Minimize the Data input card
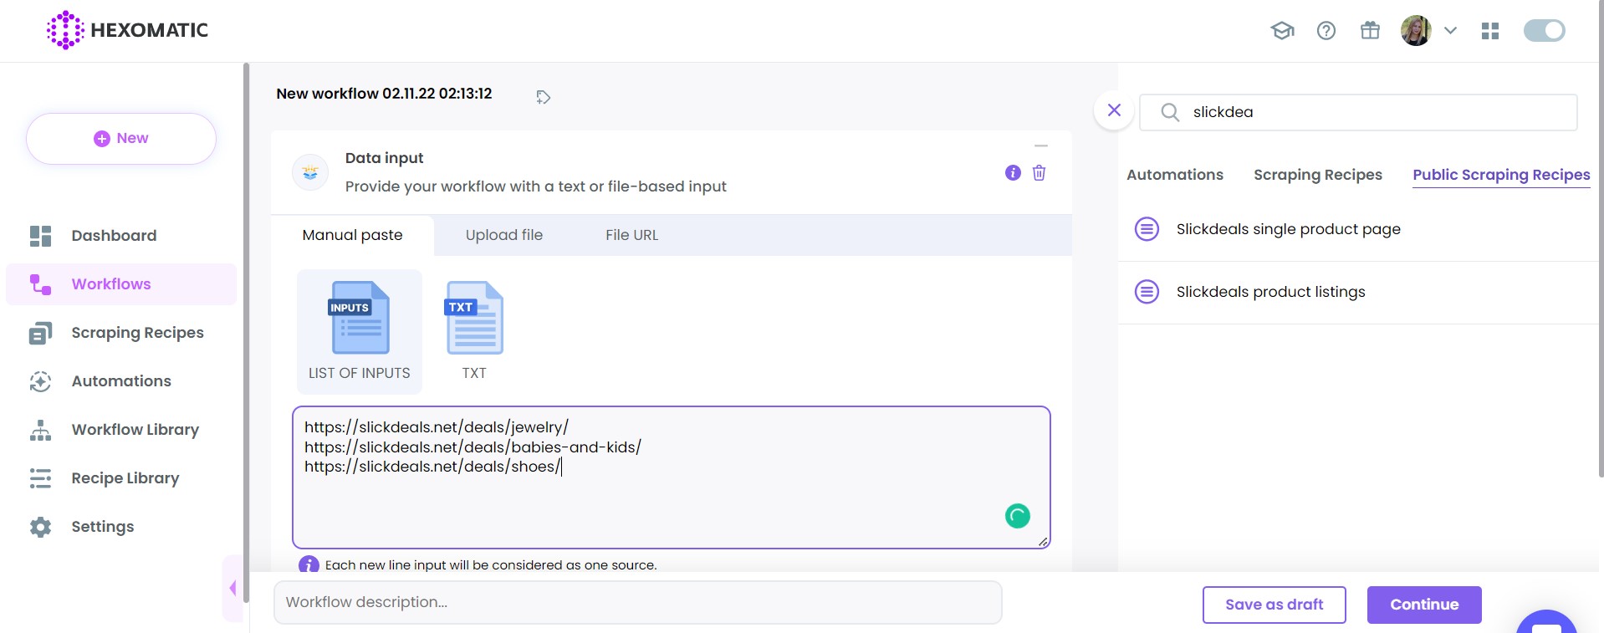The image size is (1604, 633). 1040,146
